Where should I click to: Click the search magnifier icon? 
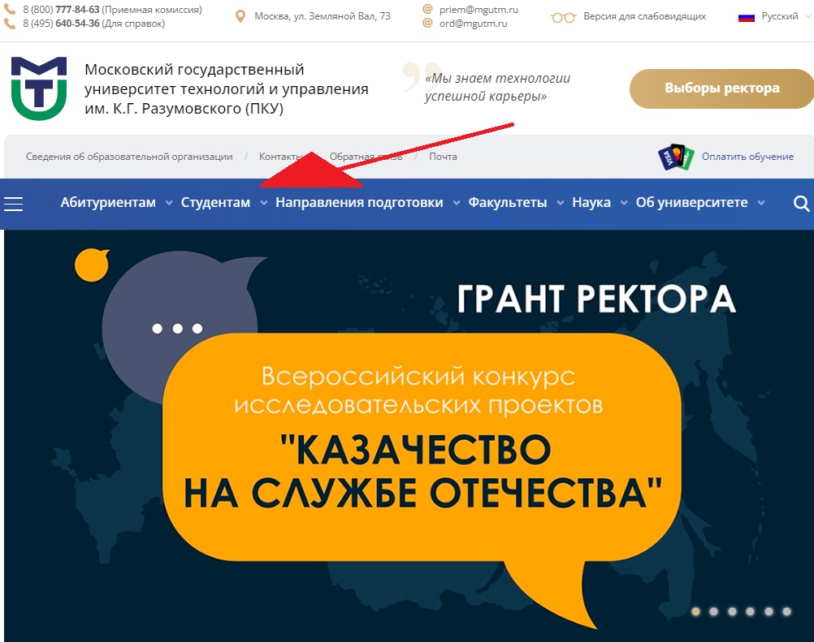point(801,204)
